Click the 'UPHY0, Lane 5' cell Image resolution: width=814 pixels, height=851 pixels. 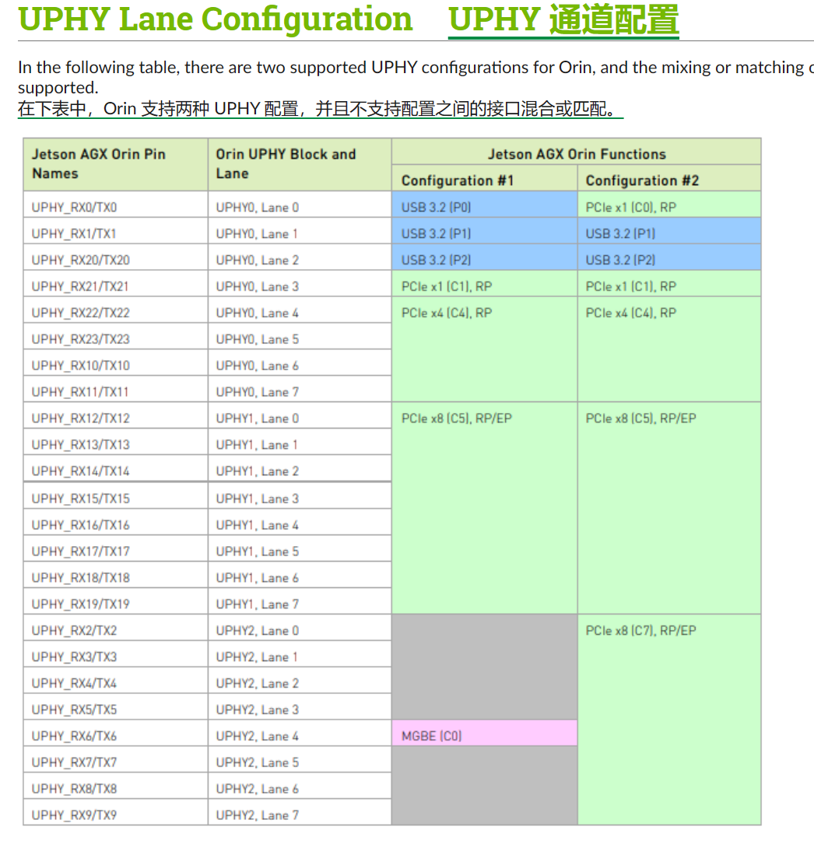300,337
